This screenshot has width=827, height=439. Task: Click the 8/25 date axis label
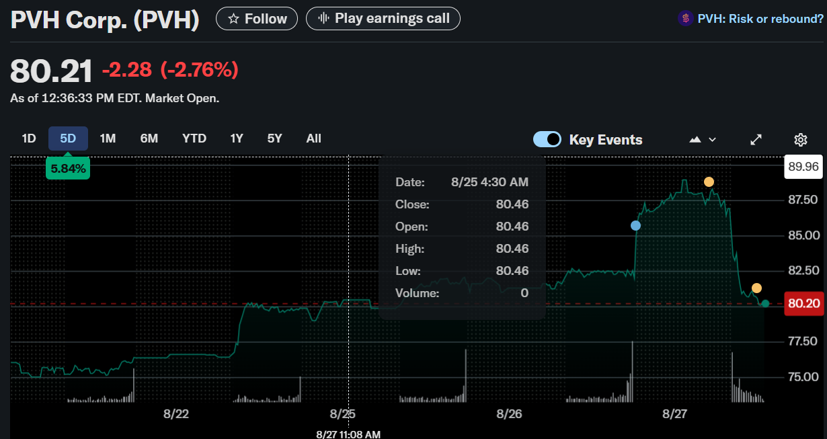point(343,413)
